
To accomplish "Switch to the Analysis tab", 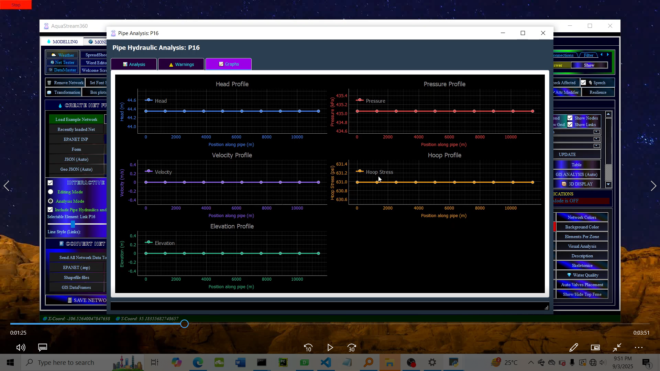I will [x=134, y=64].
